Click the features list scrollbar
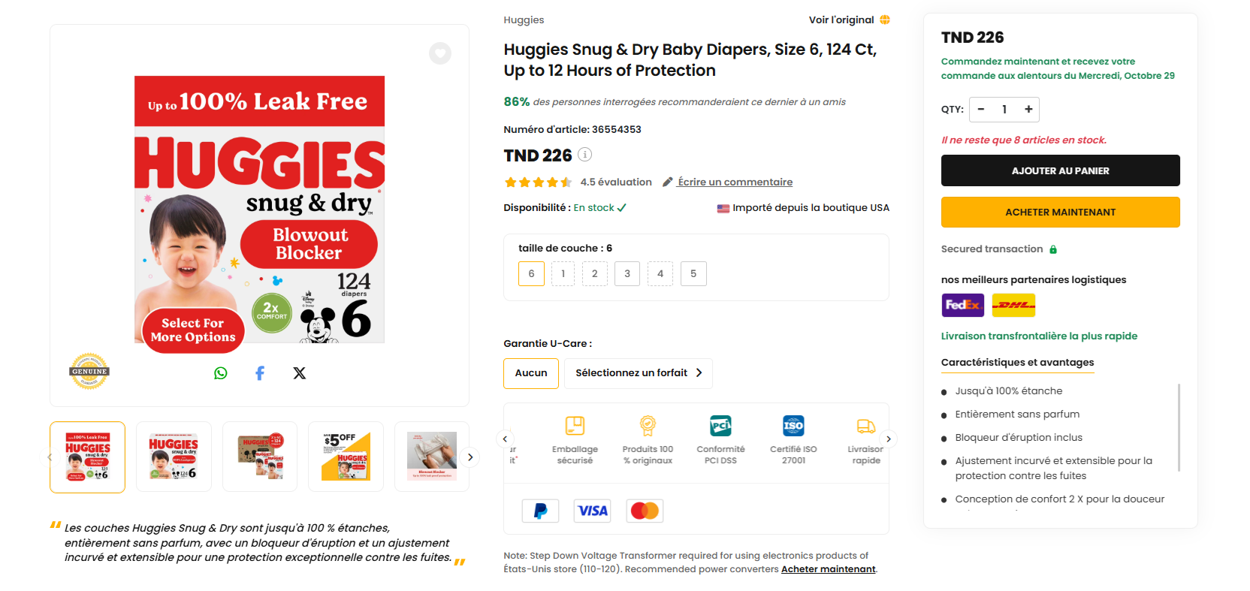Screen dimensions: 1250x591 pyautogui.click(x=1179, y=427)
